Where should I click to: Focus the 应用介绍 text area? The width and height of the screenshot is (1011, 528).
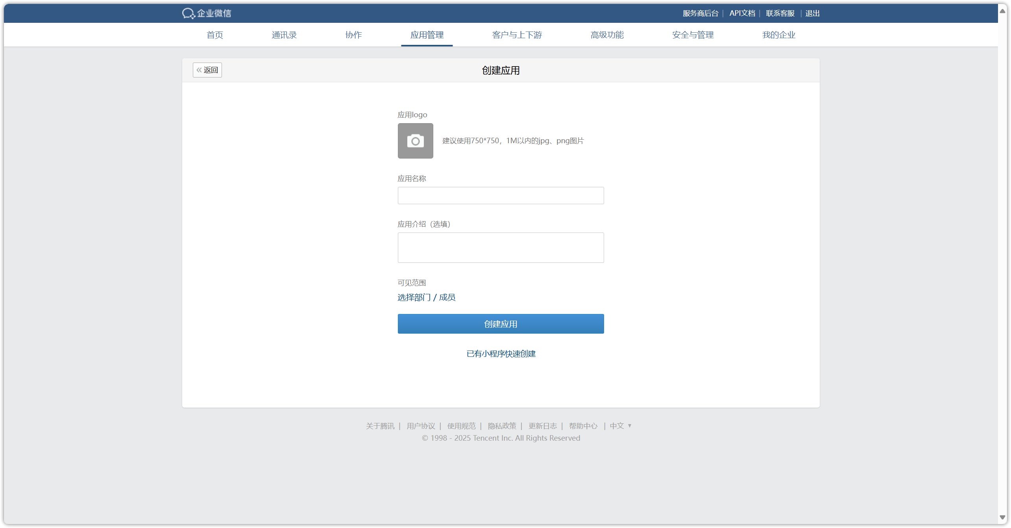pyautogui.click(x=501, y=247)
